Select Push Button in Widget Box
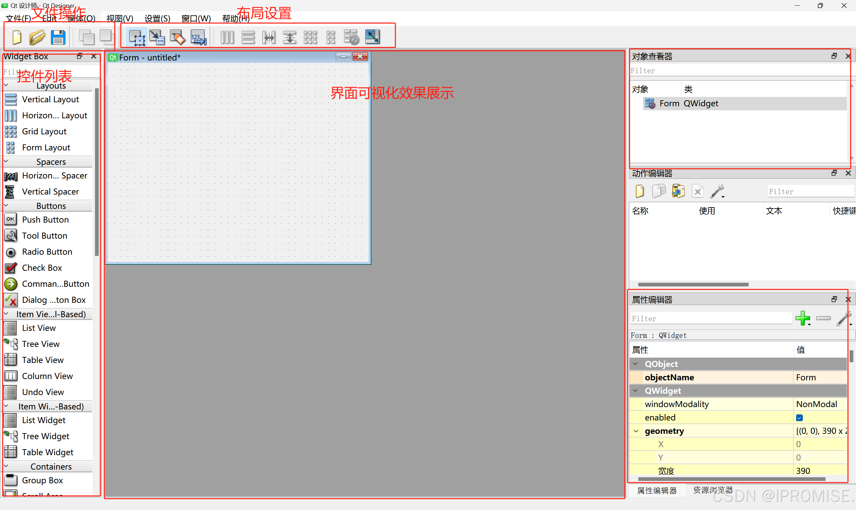The width and height of the screenshot is (856, 510). [x=45, y=220]
